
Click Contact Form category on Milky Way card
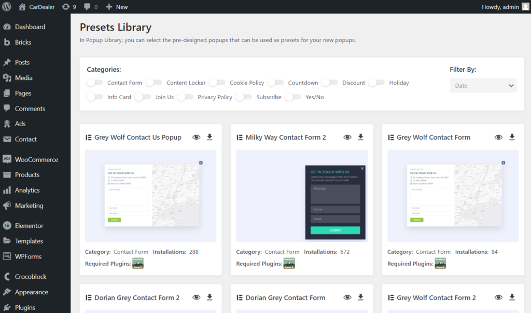click(x=282, y=252)
